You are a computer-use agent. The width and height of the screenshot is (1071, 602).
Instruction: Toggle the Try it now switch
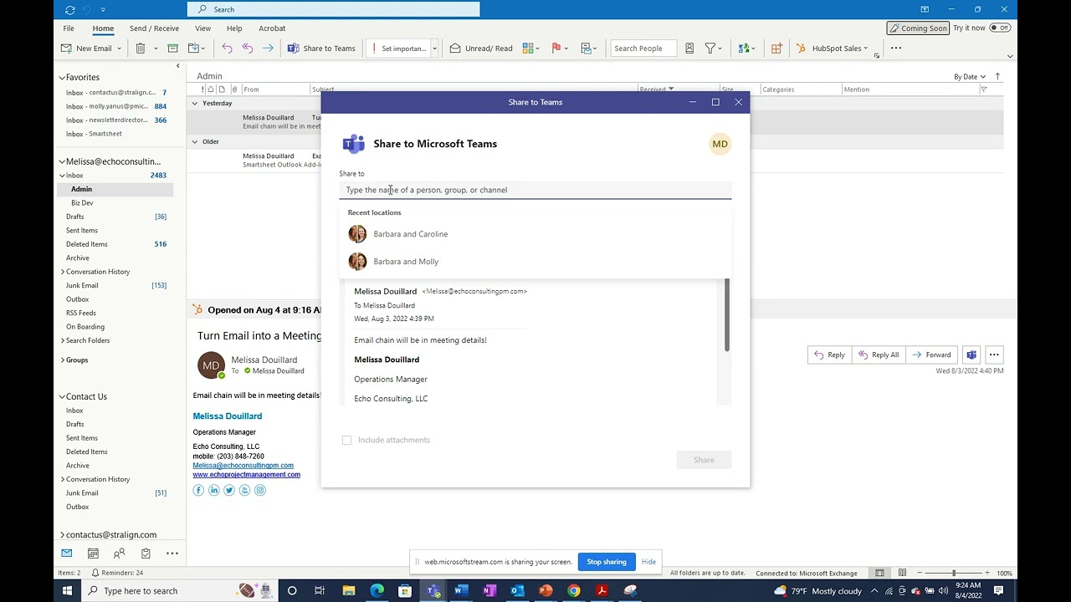(1000, 28)
